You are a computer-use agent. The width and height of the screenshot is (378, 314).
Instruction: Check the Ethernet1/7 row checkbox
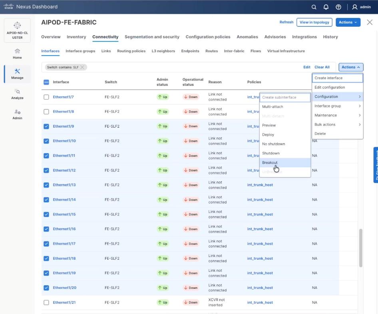point(46,97)
